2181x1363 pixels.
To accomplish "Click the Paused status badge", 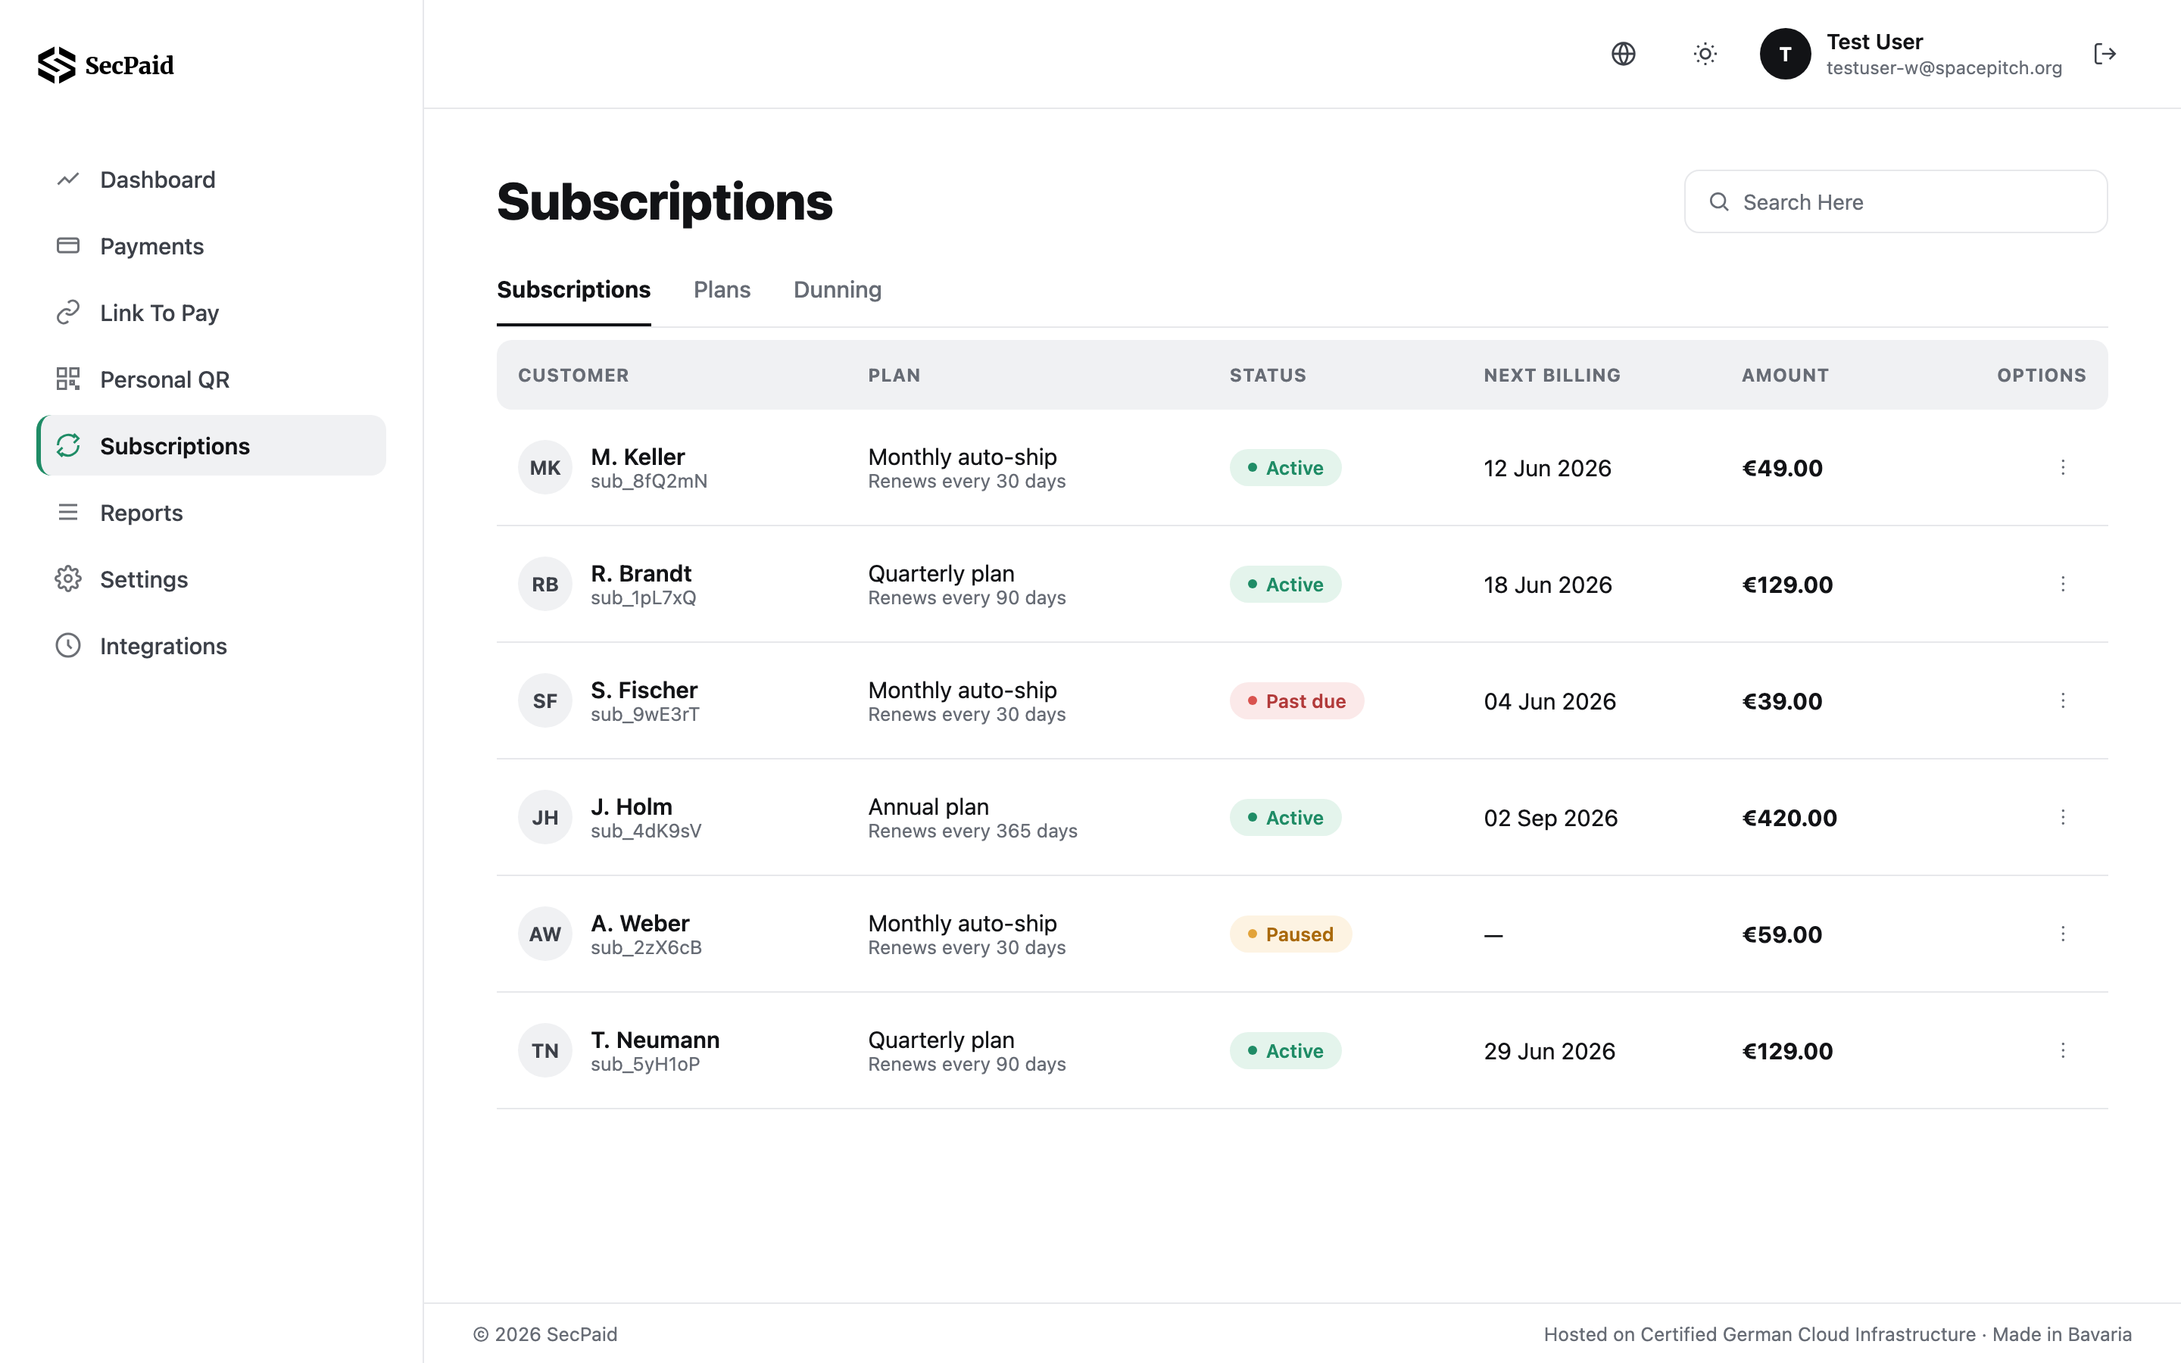I will [1290, 934].
